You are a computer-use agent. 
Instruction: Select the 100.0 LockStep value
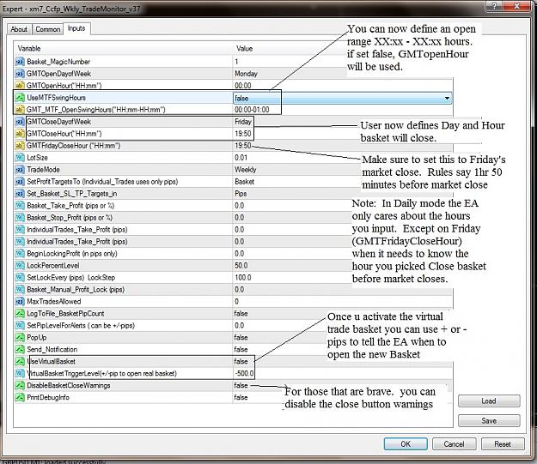pos(243,277)
